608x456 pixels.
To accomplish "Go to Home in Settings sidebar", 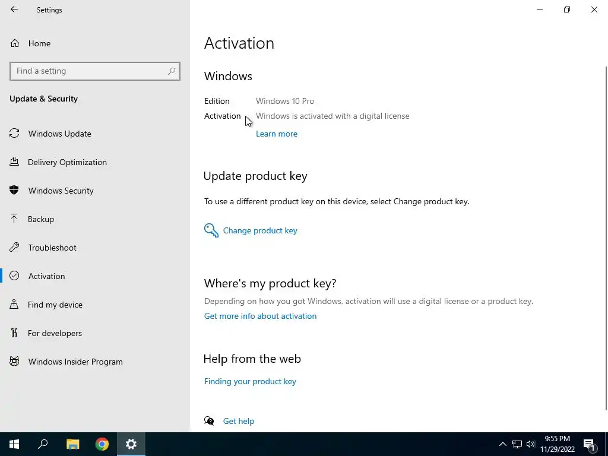I will pos(39,43).
